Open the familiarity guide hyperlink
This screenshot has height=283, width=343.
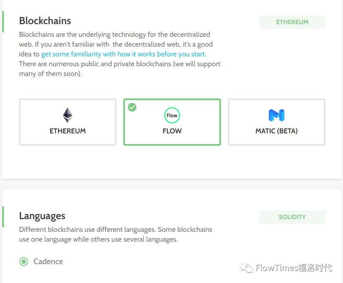tap(123, 54)
